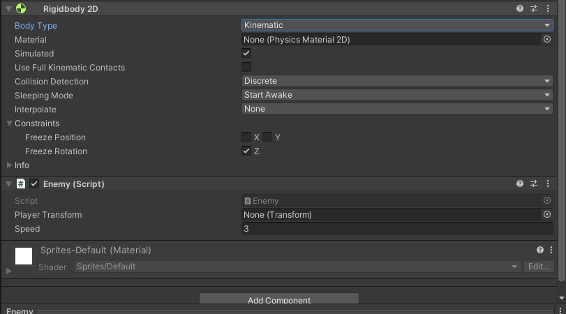Click the Interpolate label
Screen dimensions: 566x314
tap(36, 110)
